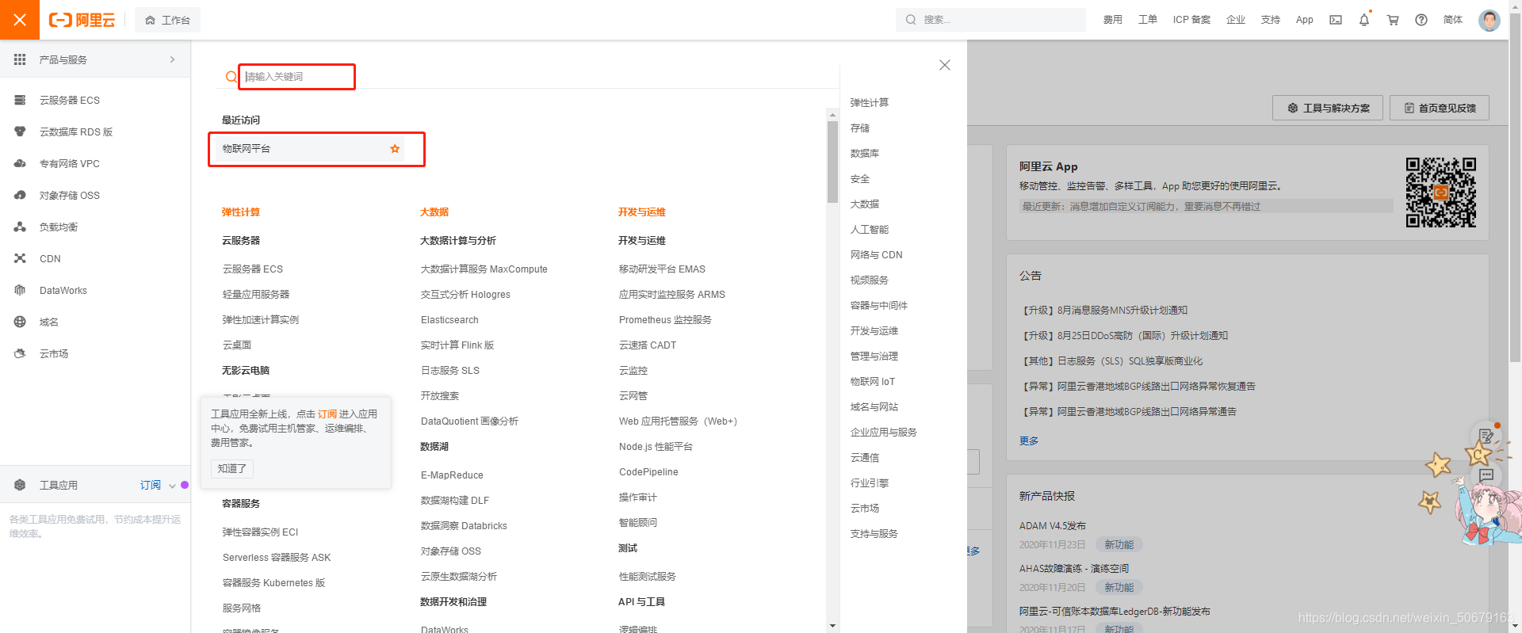Image resolution: width=1522 pixels, height=633 pixels.
Task: Open Prometheus 监控服务
Action: [665, 320]
